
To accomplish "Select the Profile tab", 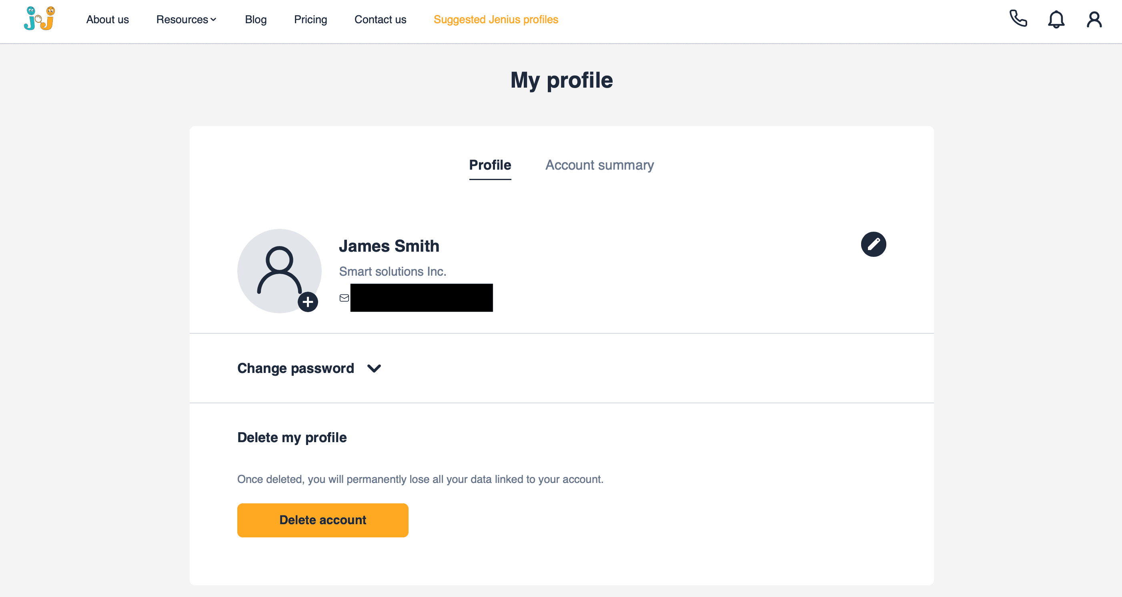I will 490,165.
